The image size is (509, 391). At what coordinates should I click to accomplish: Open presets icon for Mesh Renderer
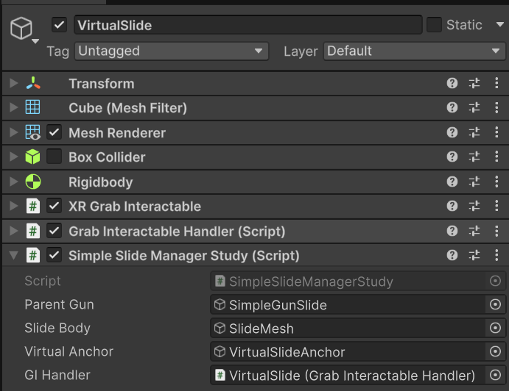[474, 133]
